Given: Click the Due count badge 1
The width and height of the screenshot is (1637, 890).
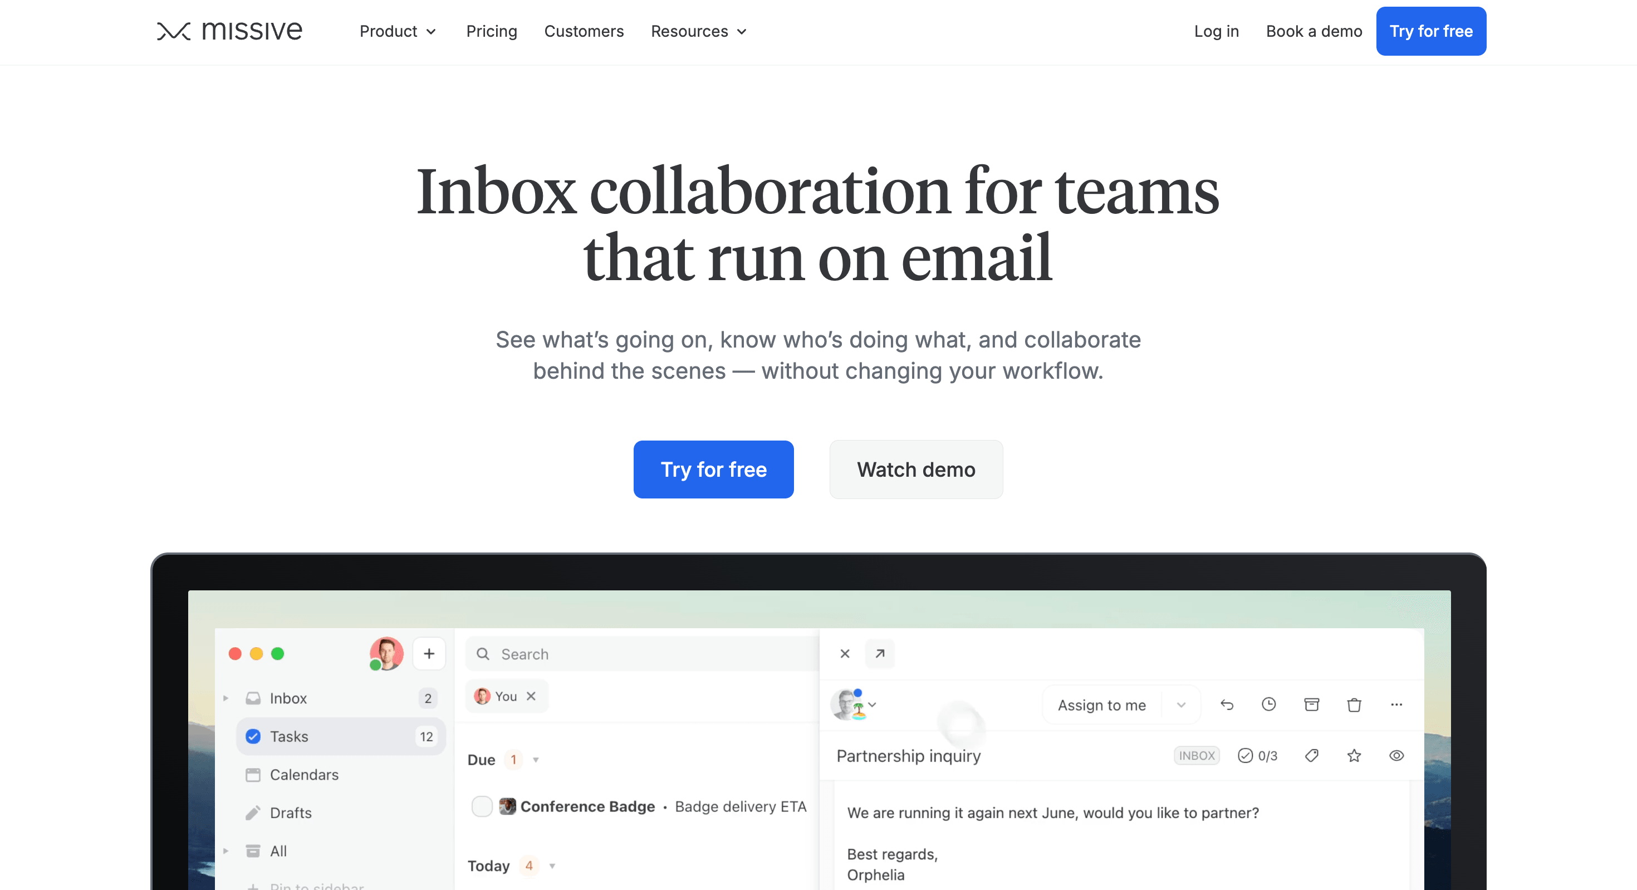Looking at the screenshot, I should click(x=513, y=760).
